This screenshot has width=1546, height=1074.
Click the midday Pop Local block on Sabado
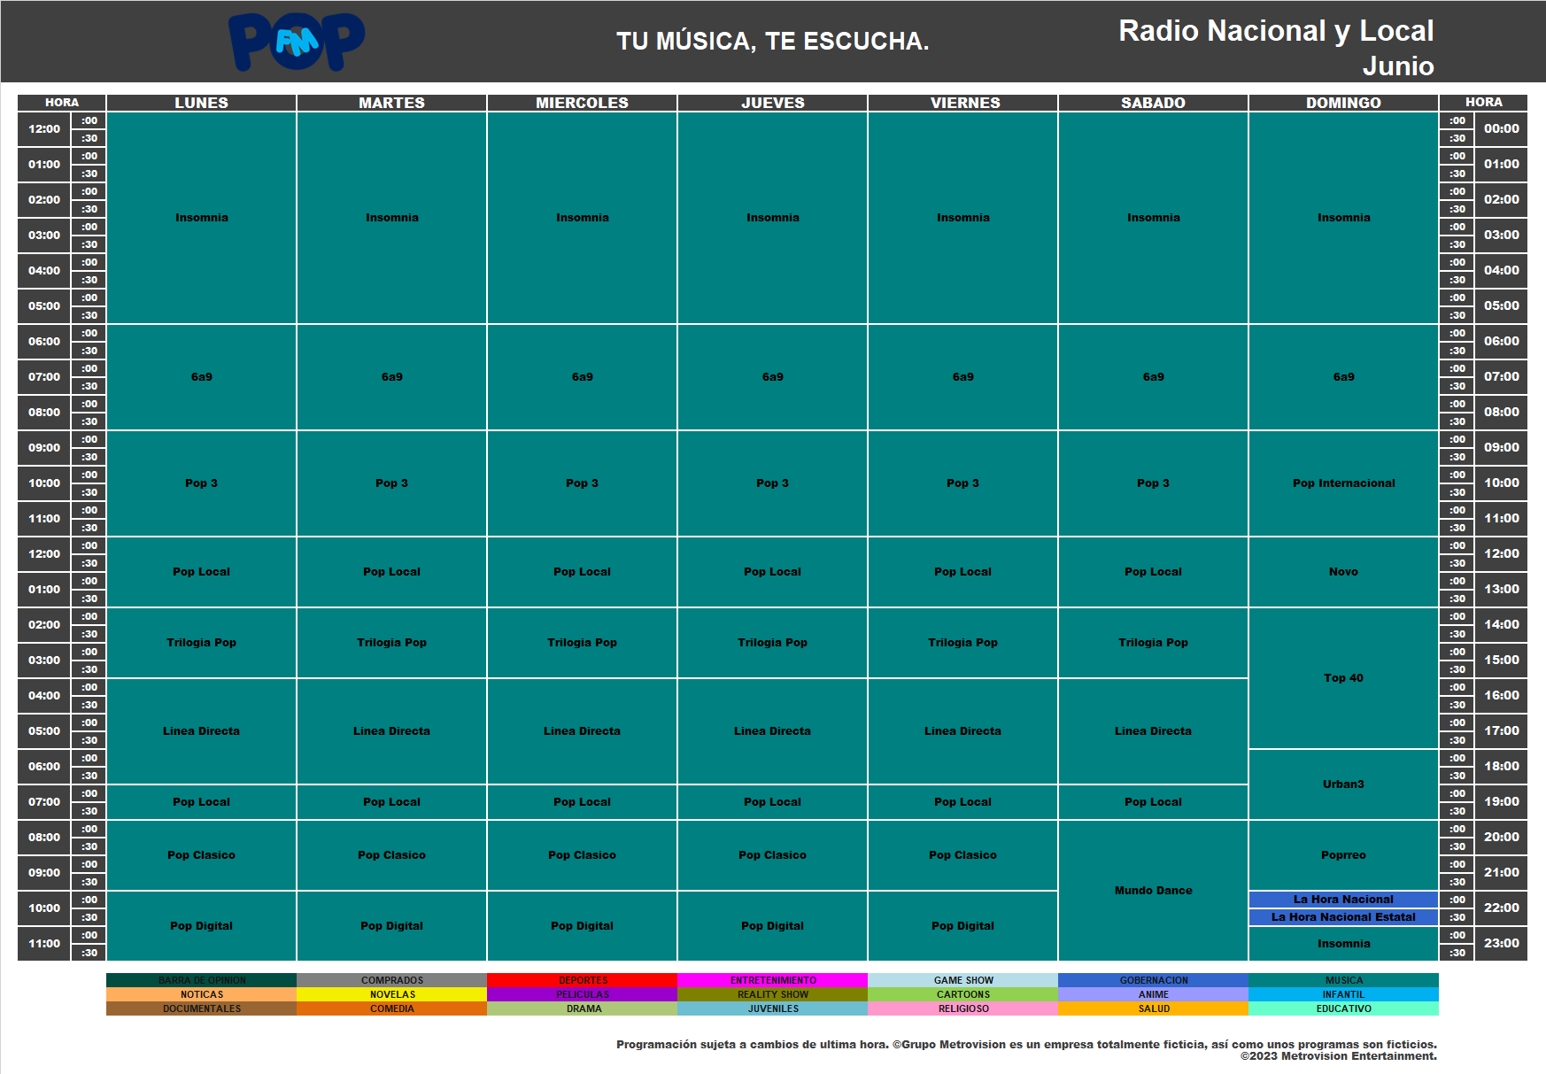[x=1153, y=572]
